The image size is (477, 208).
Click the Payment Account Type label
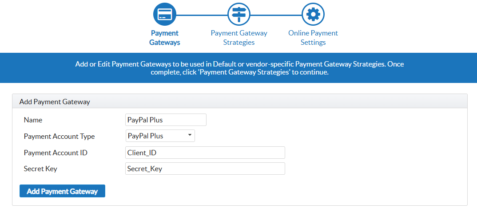59,136
